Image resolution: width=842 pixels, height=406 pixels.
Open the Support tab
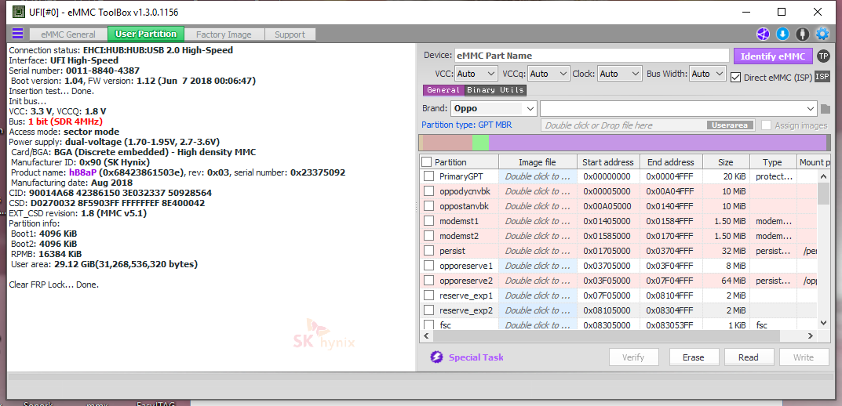[x=290, y=34]
